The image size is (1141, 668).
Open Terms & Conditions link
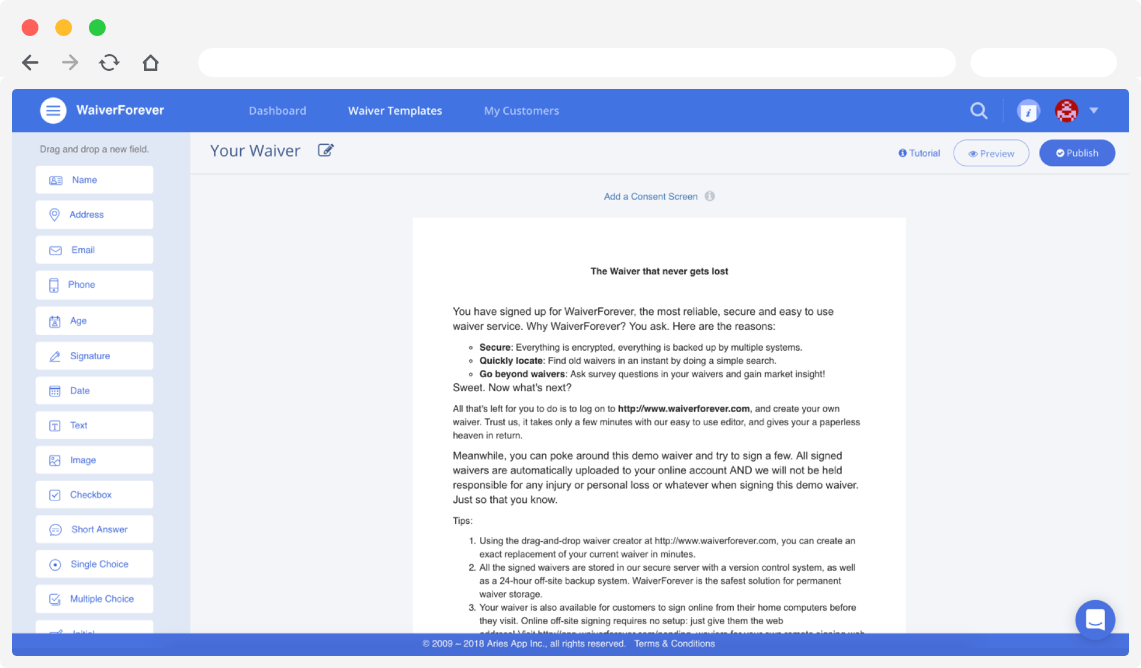674,643
